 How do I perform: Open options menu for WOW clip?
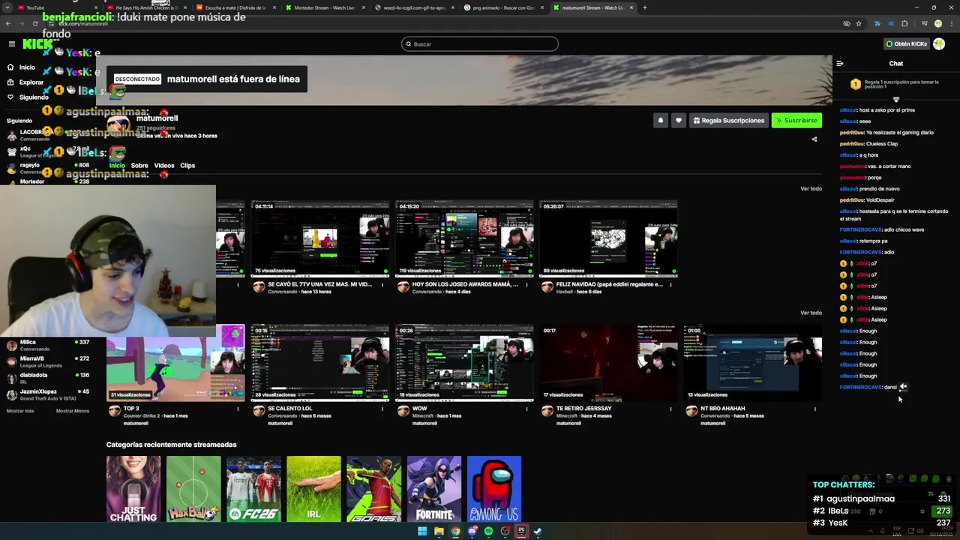pos(526,409)
